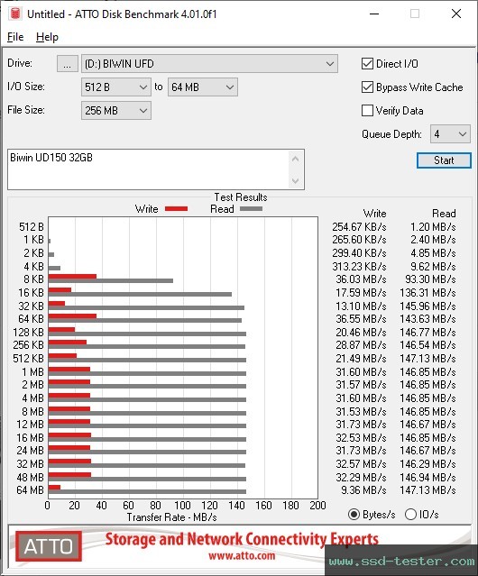This screenshot has width=478, height=576.
Task: Click the 13.10 MB/s write value
Action: (x=361, y=306)
